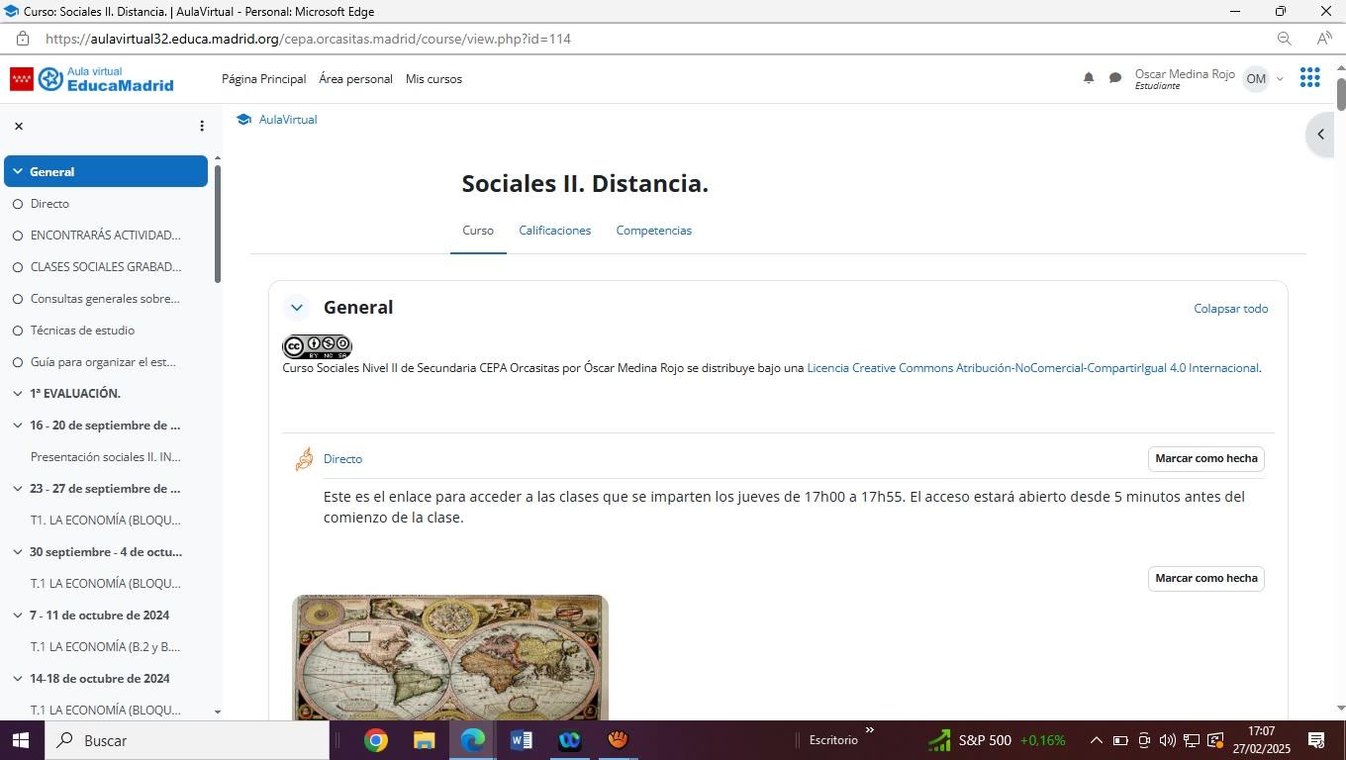
Task: Close the course index sidebar with the X
Action: point(18,126)
